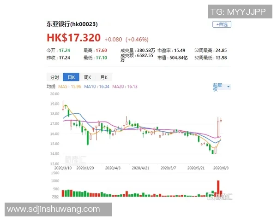The height and width of the screenshot is (221, 277).
Task: Click the 20.00 price axis label
Action: point(54,94)
